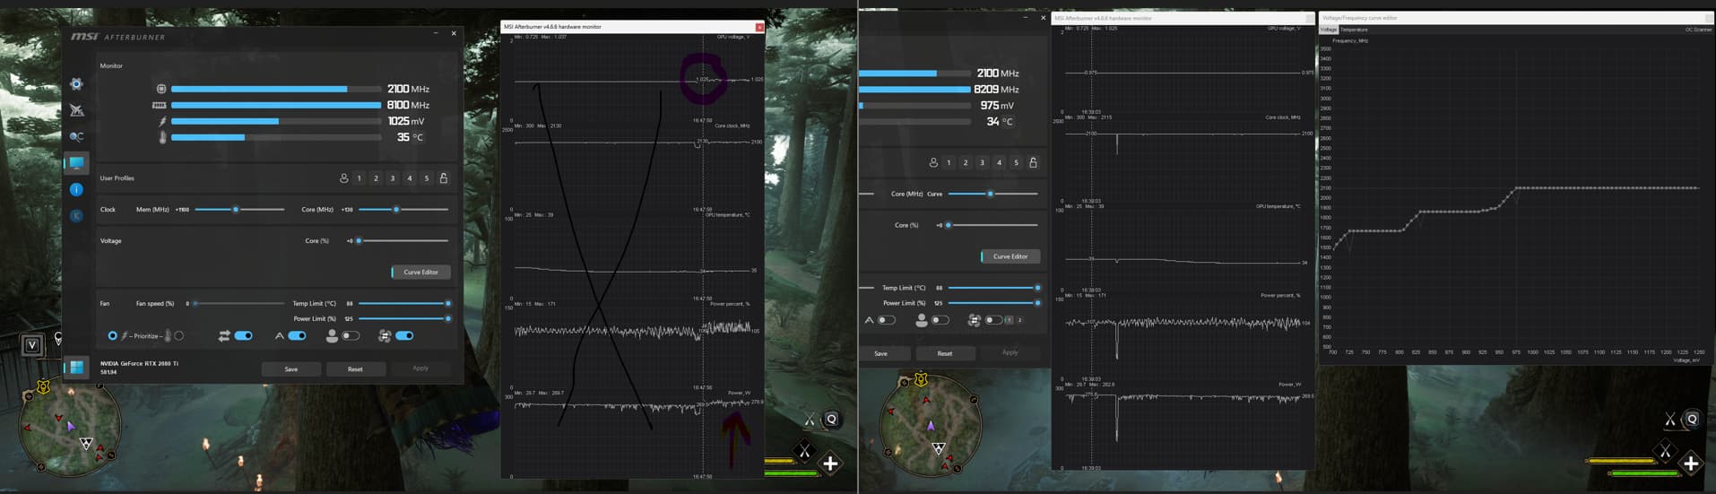Viewport: 1716px width, 494px height.
Task: Click the K icon in the sidebar
Action: (x=76, y=215)
